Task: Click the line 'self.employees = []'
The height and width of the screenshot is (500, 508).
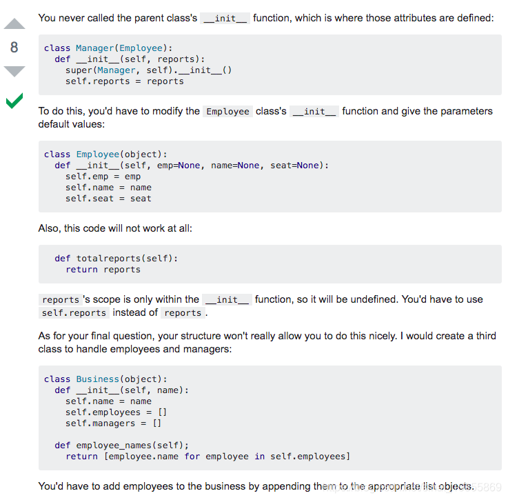Action: 116,412
